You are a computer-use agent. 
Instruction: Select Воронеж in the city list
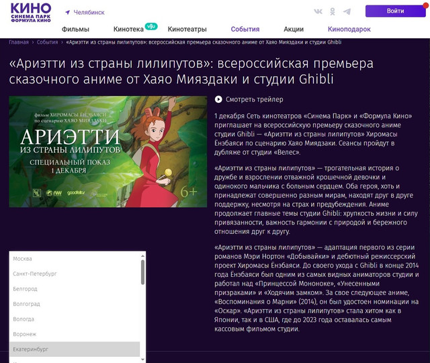75,334
